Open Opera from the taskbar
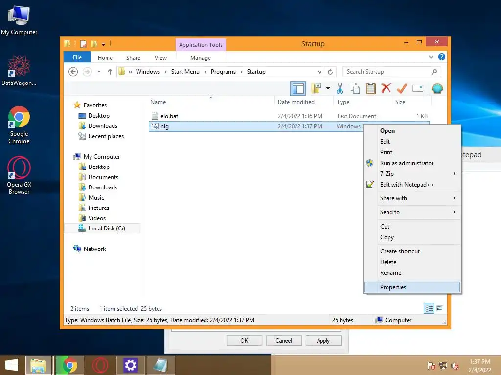 [100, 365]
